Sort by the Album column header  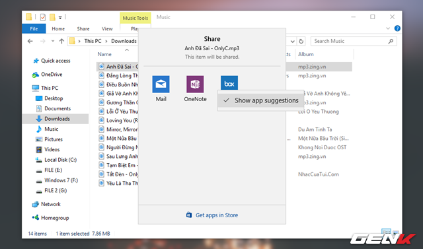click(305, 54)
